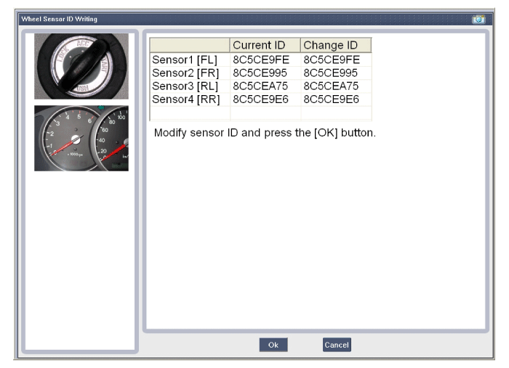Image resolution: width=509 pixels, height=368 pixels.
Task: Edit Change ID field for Sensor1 [FL]
Action: [x=331, y=60]
